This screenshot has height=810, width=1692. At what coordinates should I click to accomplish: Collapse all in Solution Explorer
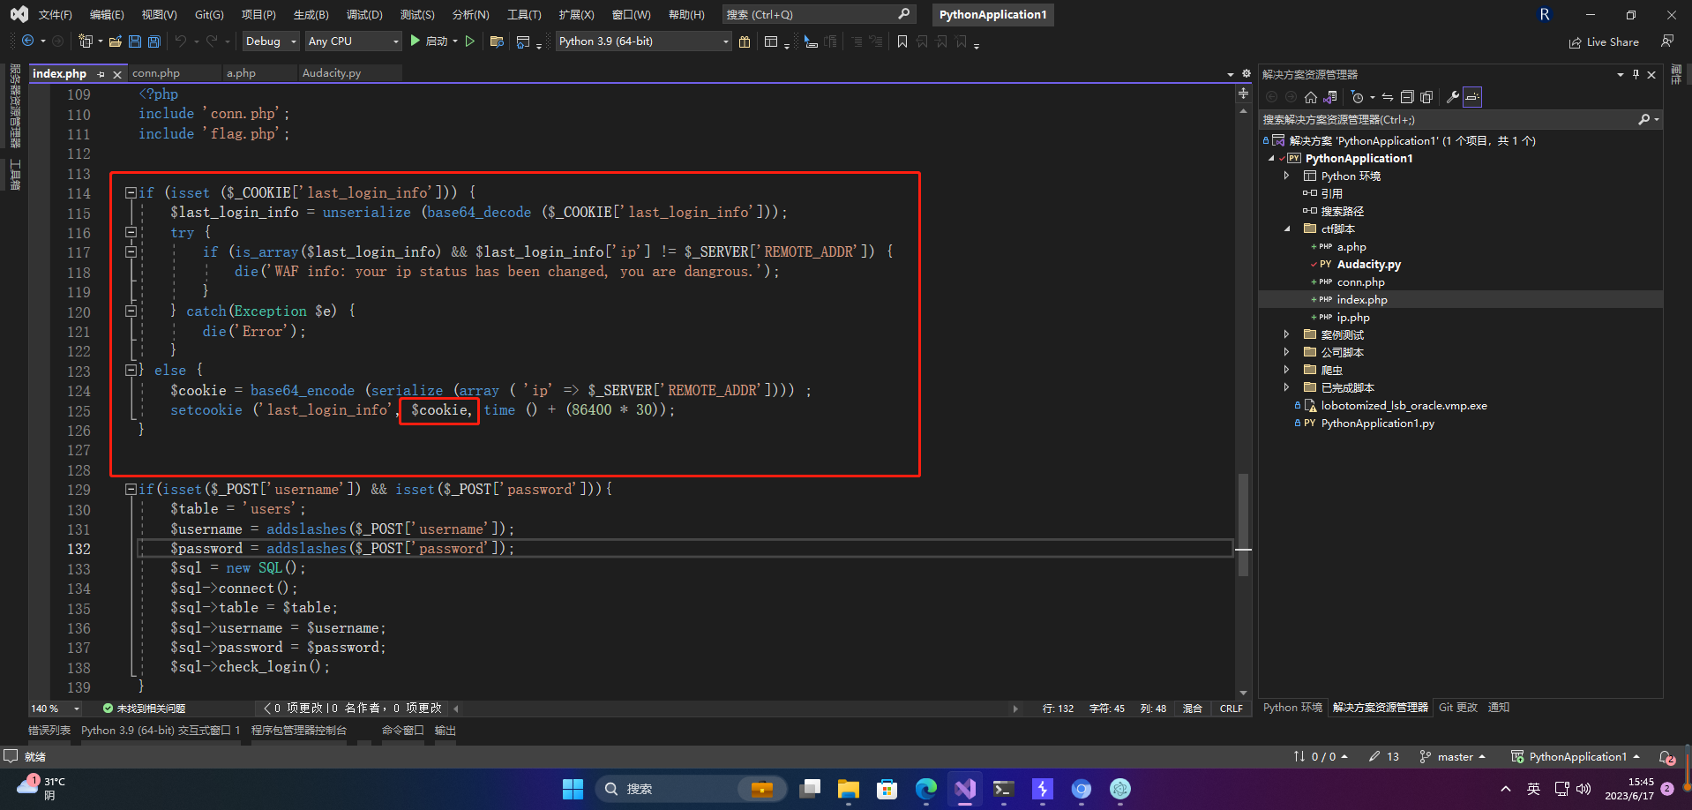[1407, 97]
